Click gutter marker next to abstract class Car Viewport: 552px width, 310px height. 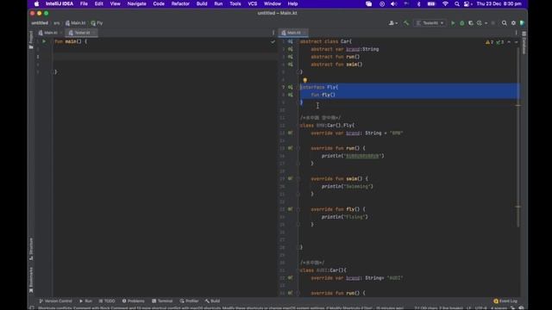290,41
